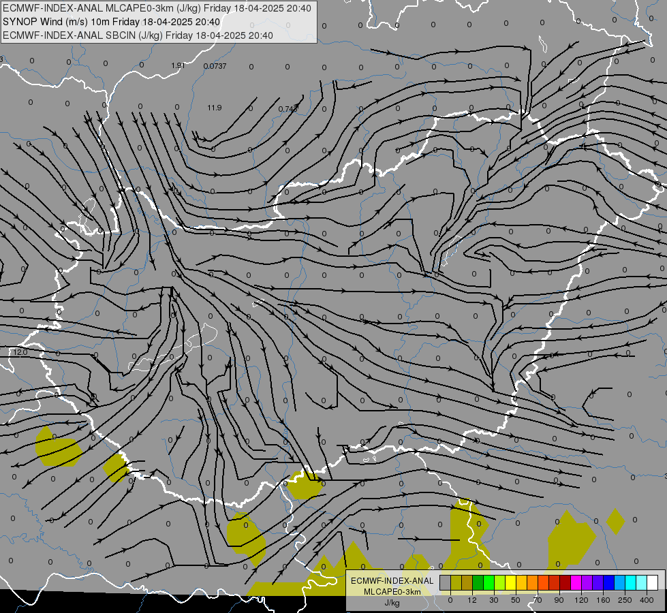
Task: Pick the dark red legend swatch
Action: pyautogui.click(x=565, y=583)
